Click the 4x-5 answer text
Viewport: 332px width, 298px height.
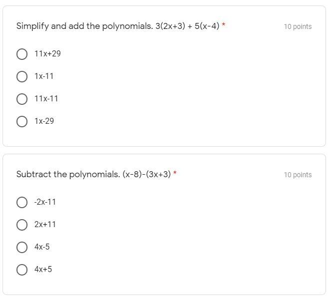pos(42,247)
